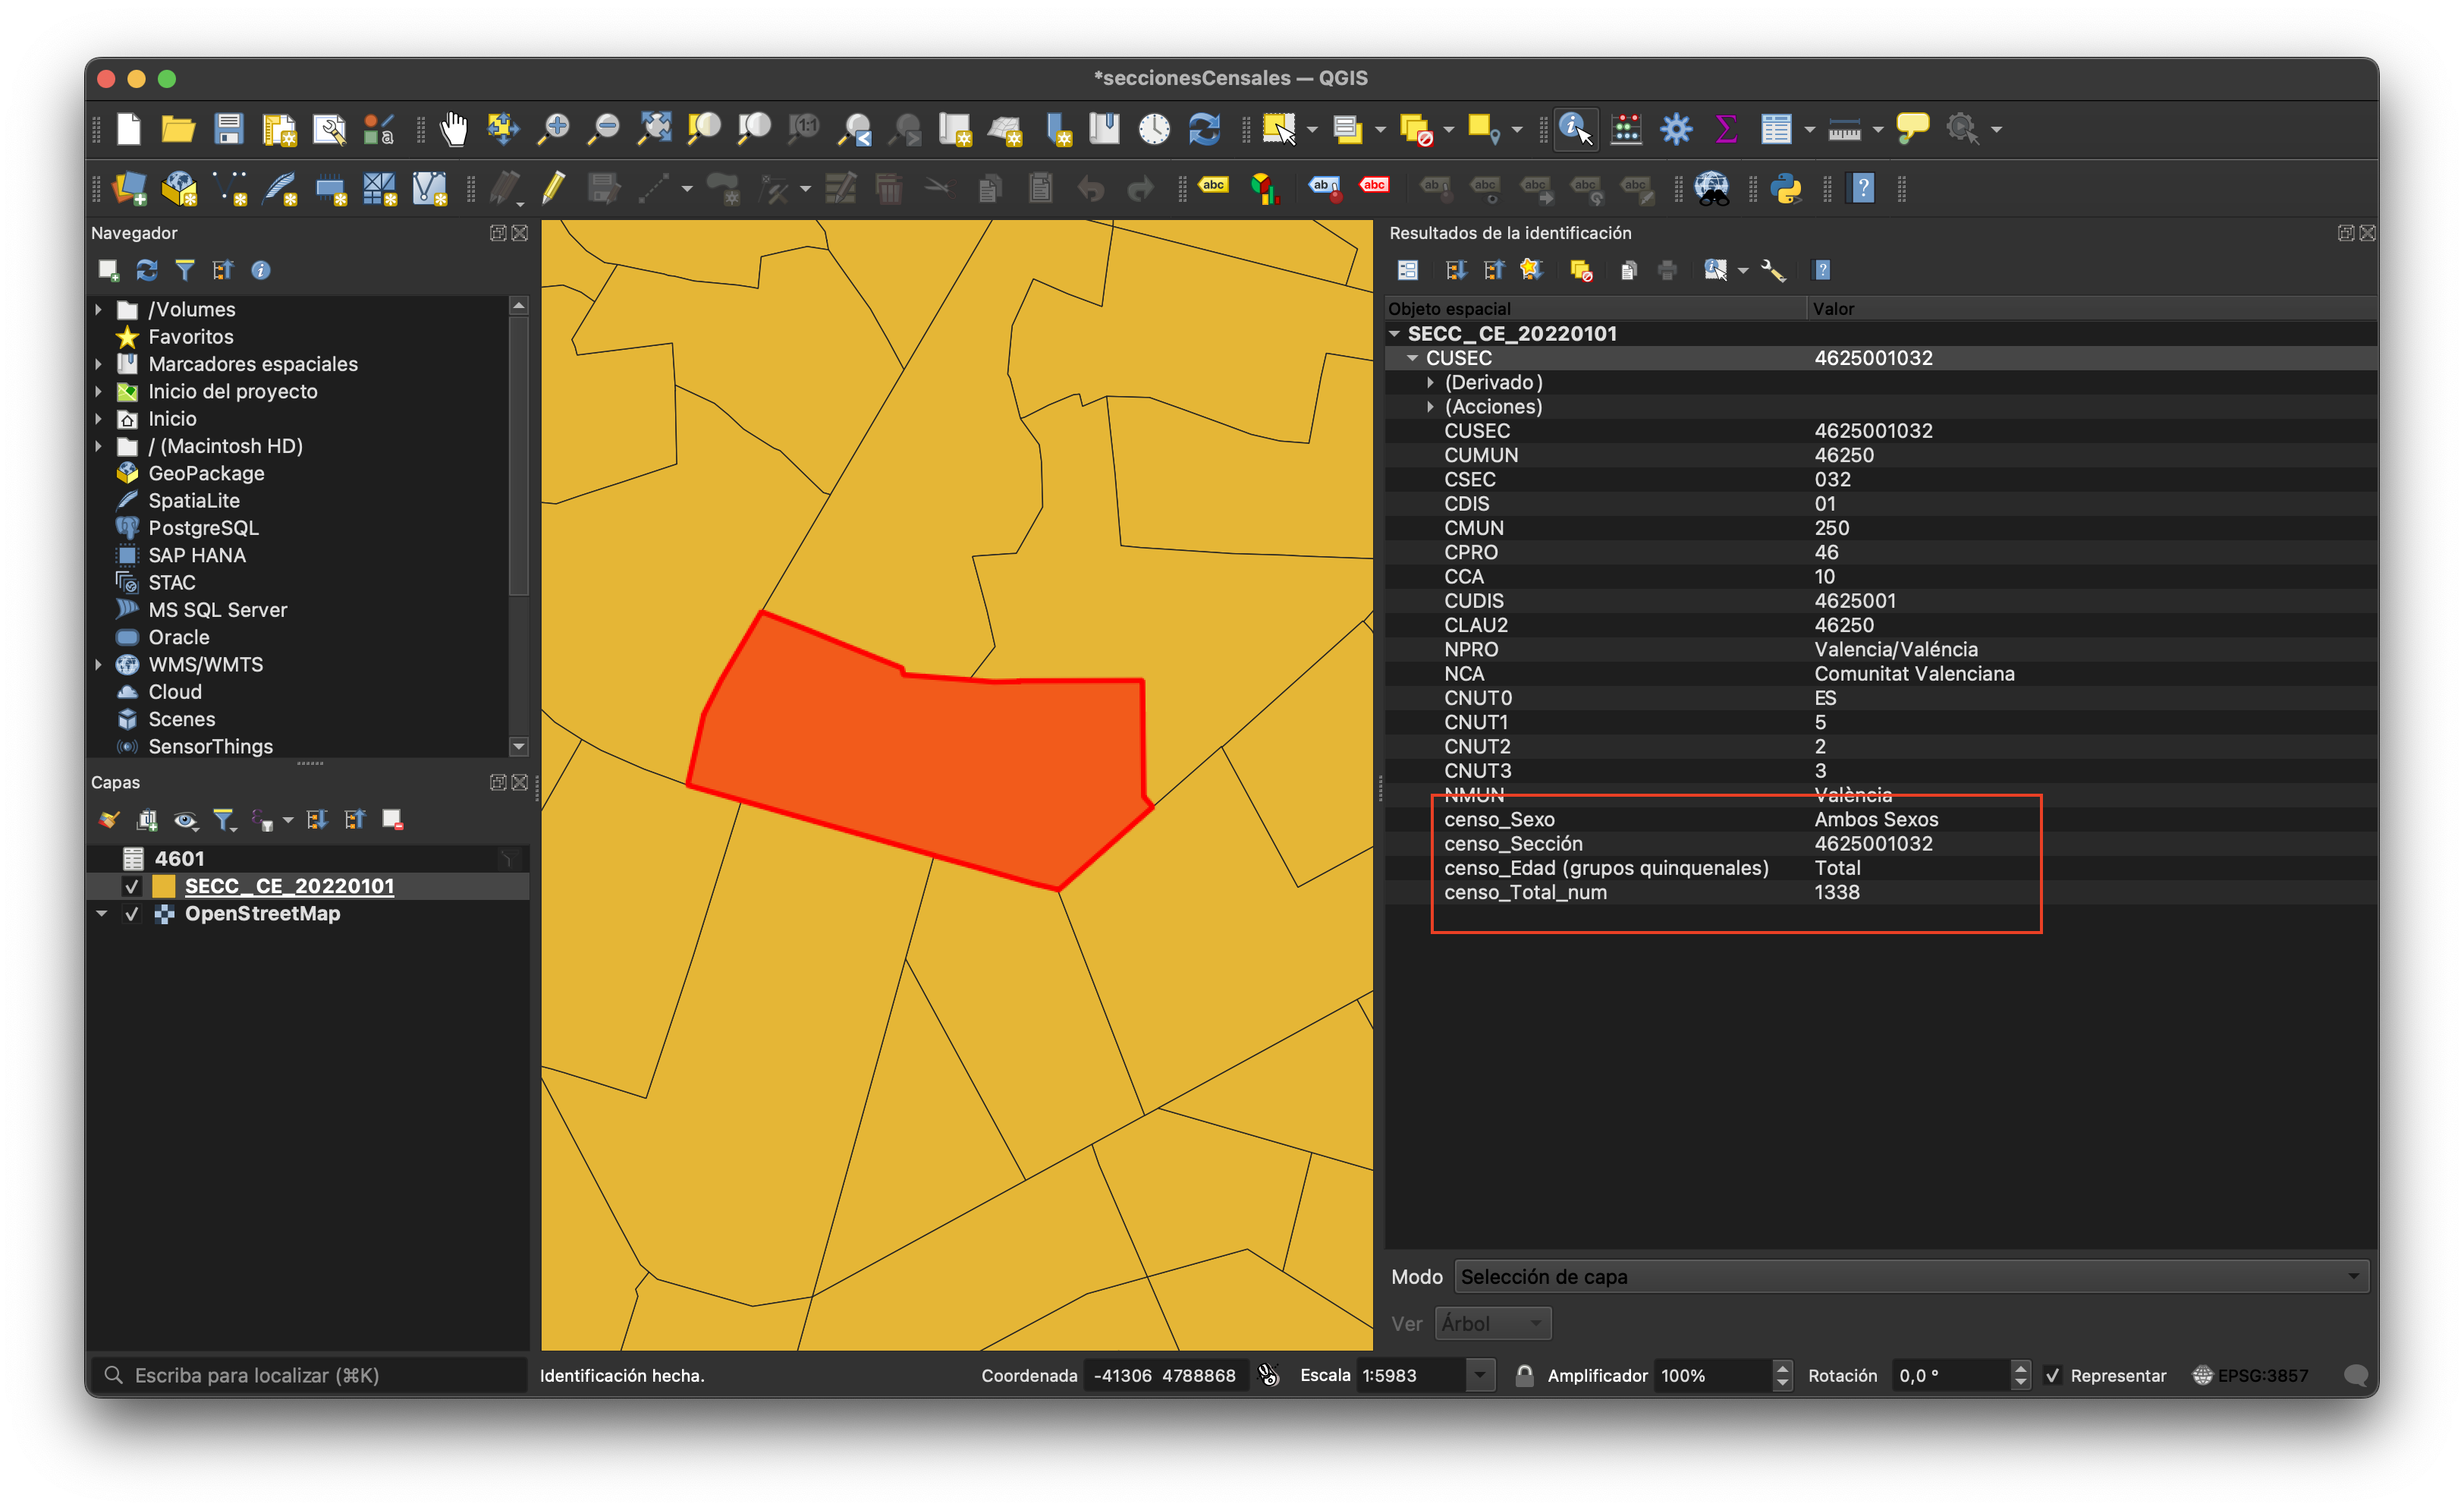
Task: Click the Escriba para localizar search field
Action: pos(310,1375)
